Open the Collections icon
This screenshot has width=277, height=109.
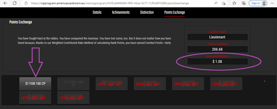(x=243, y=3)
